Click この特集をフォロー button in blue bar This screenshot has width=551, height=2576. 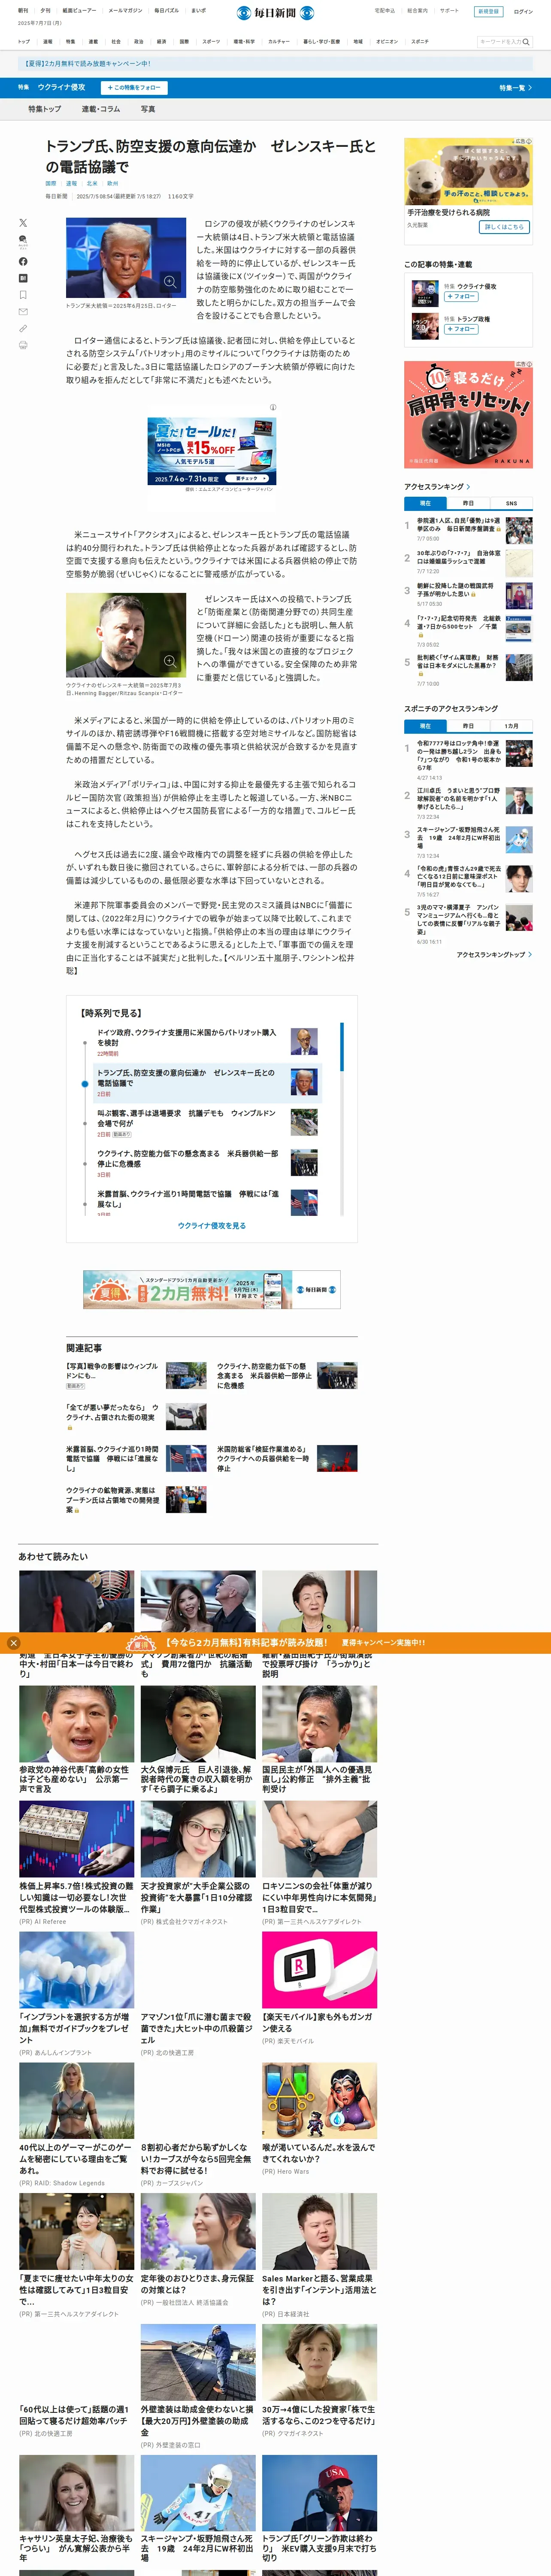click(134, 88)
